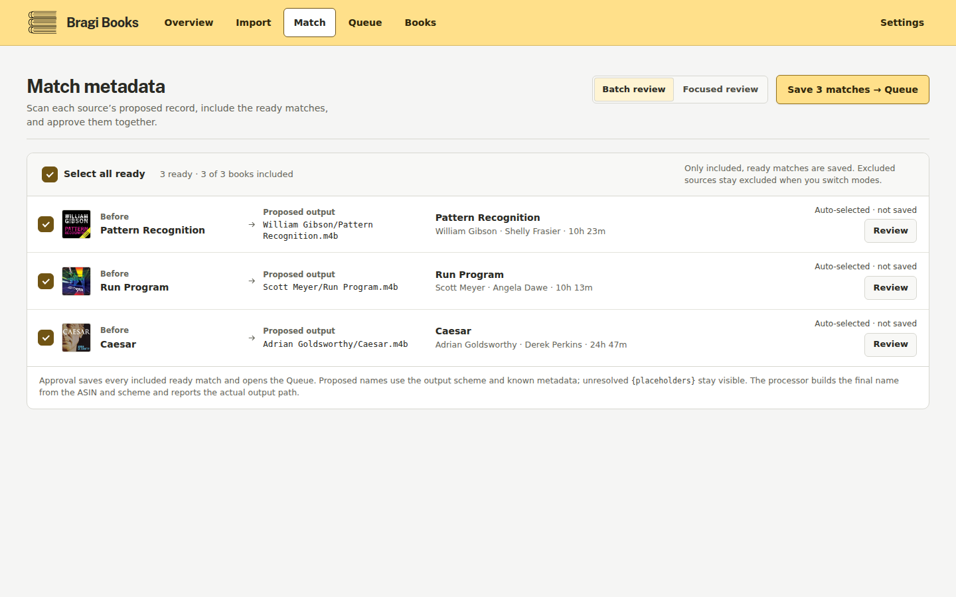Click the Caesar row 'Auto-selected · not saved' status
The width and height of the screenshot is (956, 597).
tap(866, 324)
